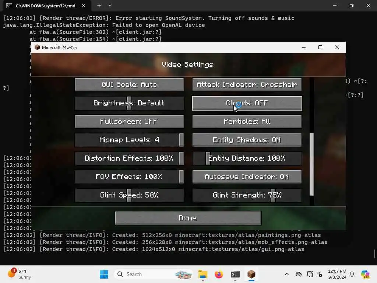Viewport: 377px width, 283px height.
Task: Click the cloud sync tray icon
Action: click(x=299, y=274)
